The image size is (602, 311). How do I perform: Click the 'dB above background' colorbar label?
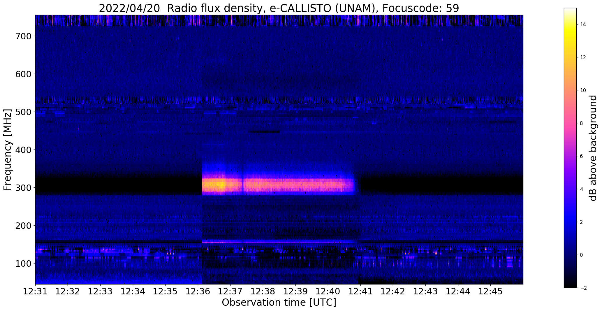593,148
